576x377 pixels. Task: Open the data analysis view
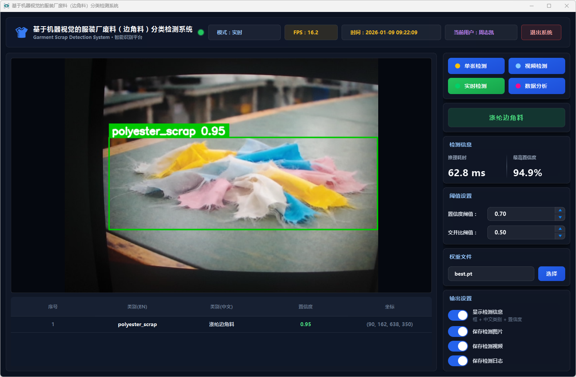536,86
